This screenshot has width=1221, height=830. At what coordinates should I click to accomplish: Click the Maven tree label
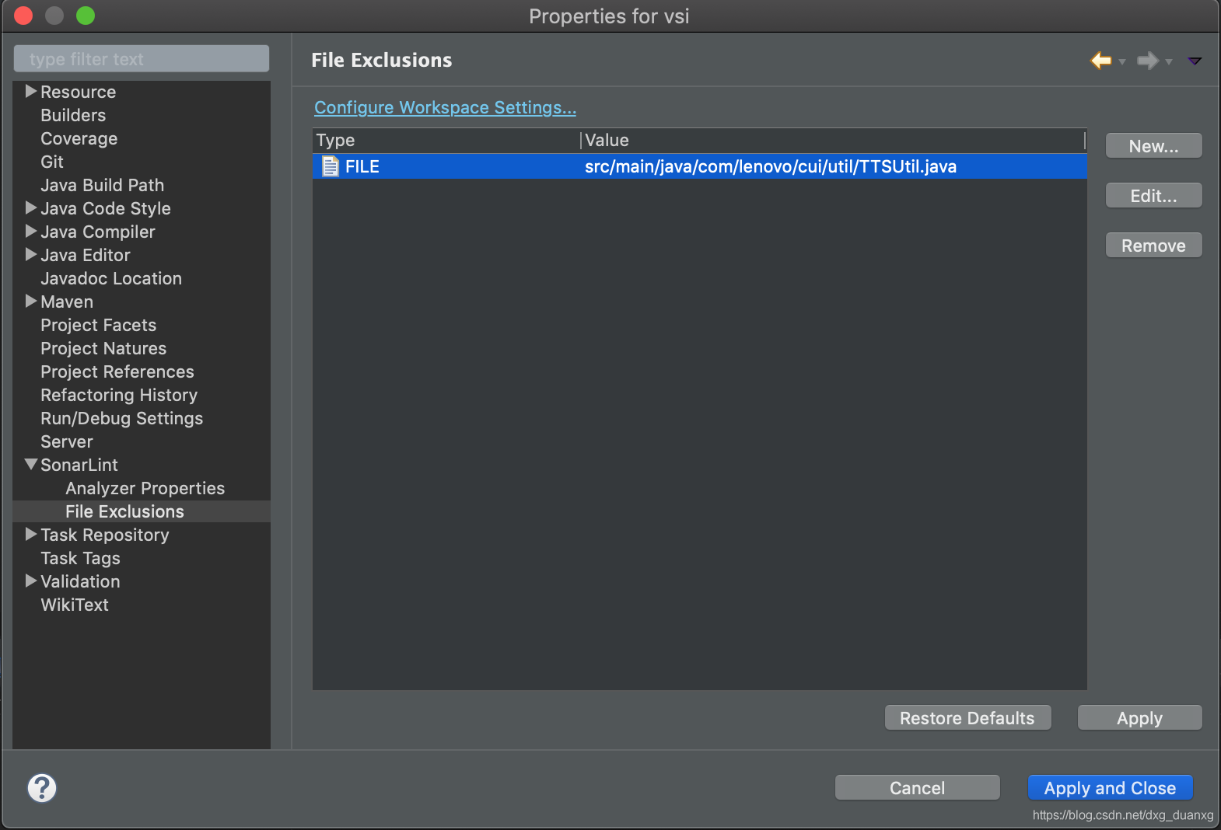click(x=67, y=302)
